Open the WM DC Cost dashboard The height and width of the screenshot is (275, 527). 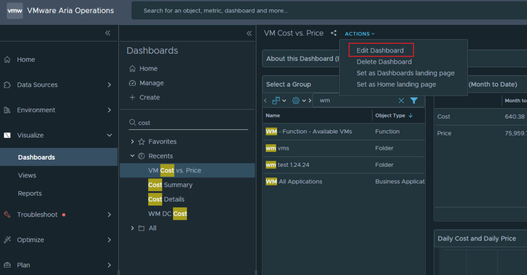click(x=167, y=214)
